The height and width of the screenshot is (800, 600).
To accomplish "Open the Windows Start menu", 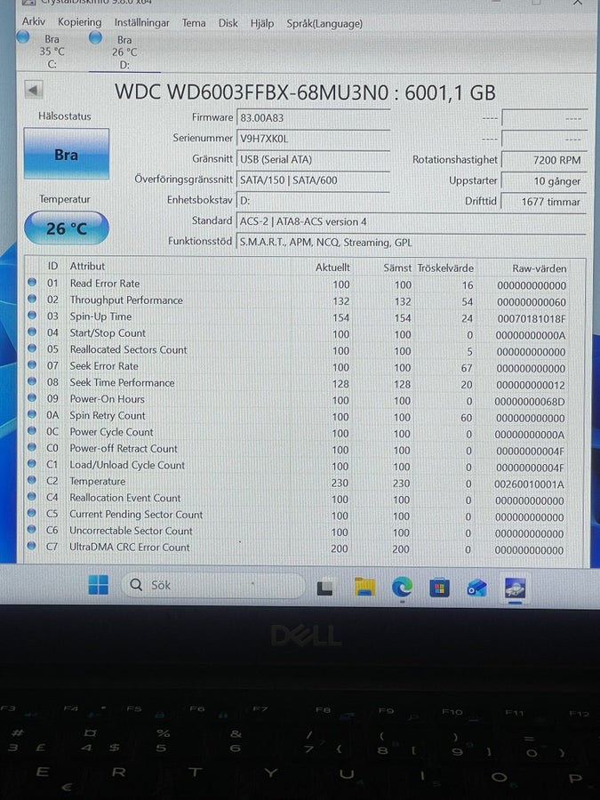I will [98, 585].
